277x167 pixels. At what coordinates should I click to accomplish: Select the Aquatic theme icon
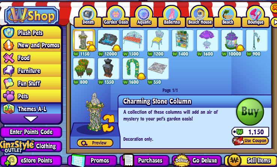144,14
